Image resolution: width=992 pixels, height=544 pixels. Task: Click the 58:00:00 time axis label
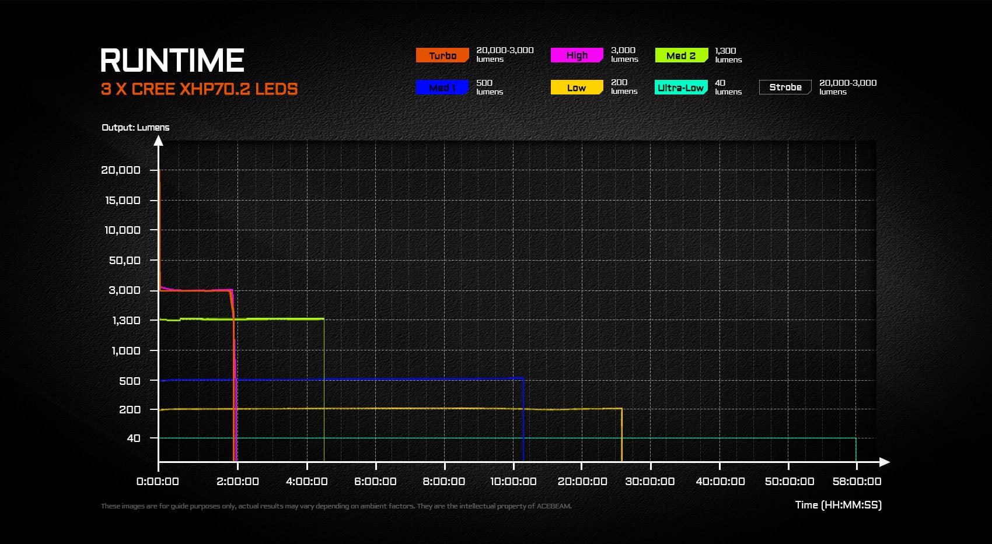(857, 482)
